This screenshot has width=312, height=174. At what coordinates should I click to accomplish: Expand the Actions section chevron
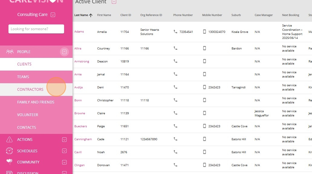[x=64, y=140]
